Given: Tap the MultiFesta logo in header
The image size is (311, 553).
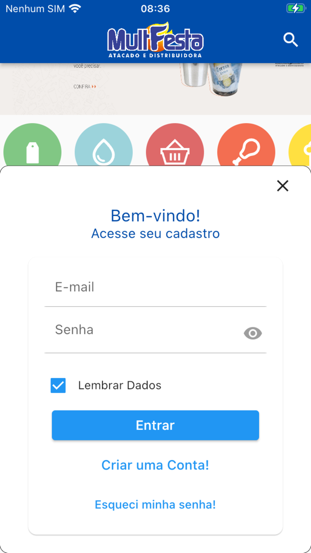Looking at the screenshot, I should click(x=155, y=41).
